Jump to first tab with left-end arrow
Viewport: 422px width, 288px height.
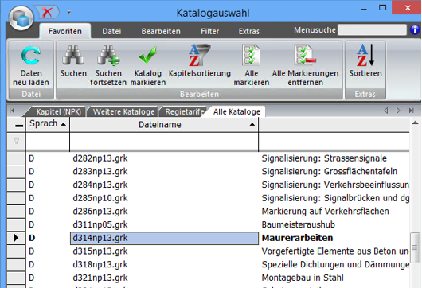[x=12, y=111]
